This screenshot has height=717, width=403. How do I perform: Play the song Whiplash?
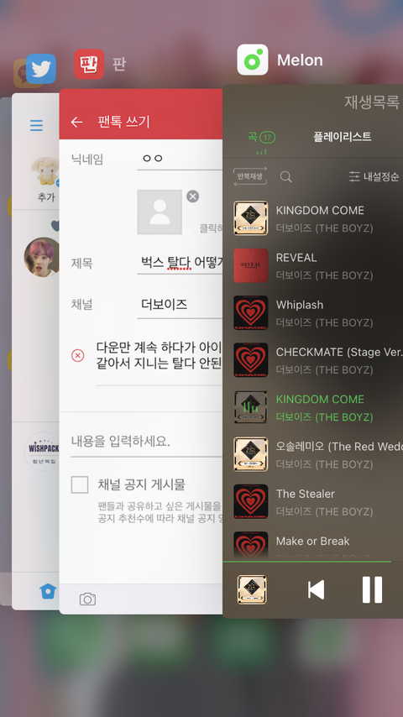click(x=313, y=312)
